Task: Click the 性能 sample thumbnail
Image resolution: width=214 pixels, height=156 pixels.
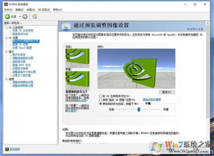Action: pyautogui.click(x=77, y=58)
